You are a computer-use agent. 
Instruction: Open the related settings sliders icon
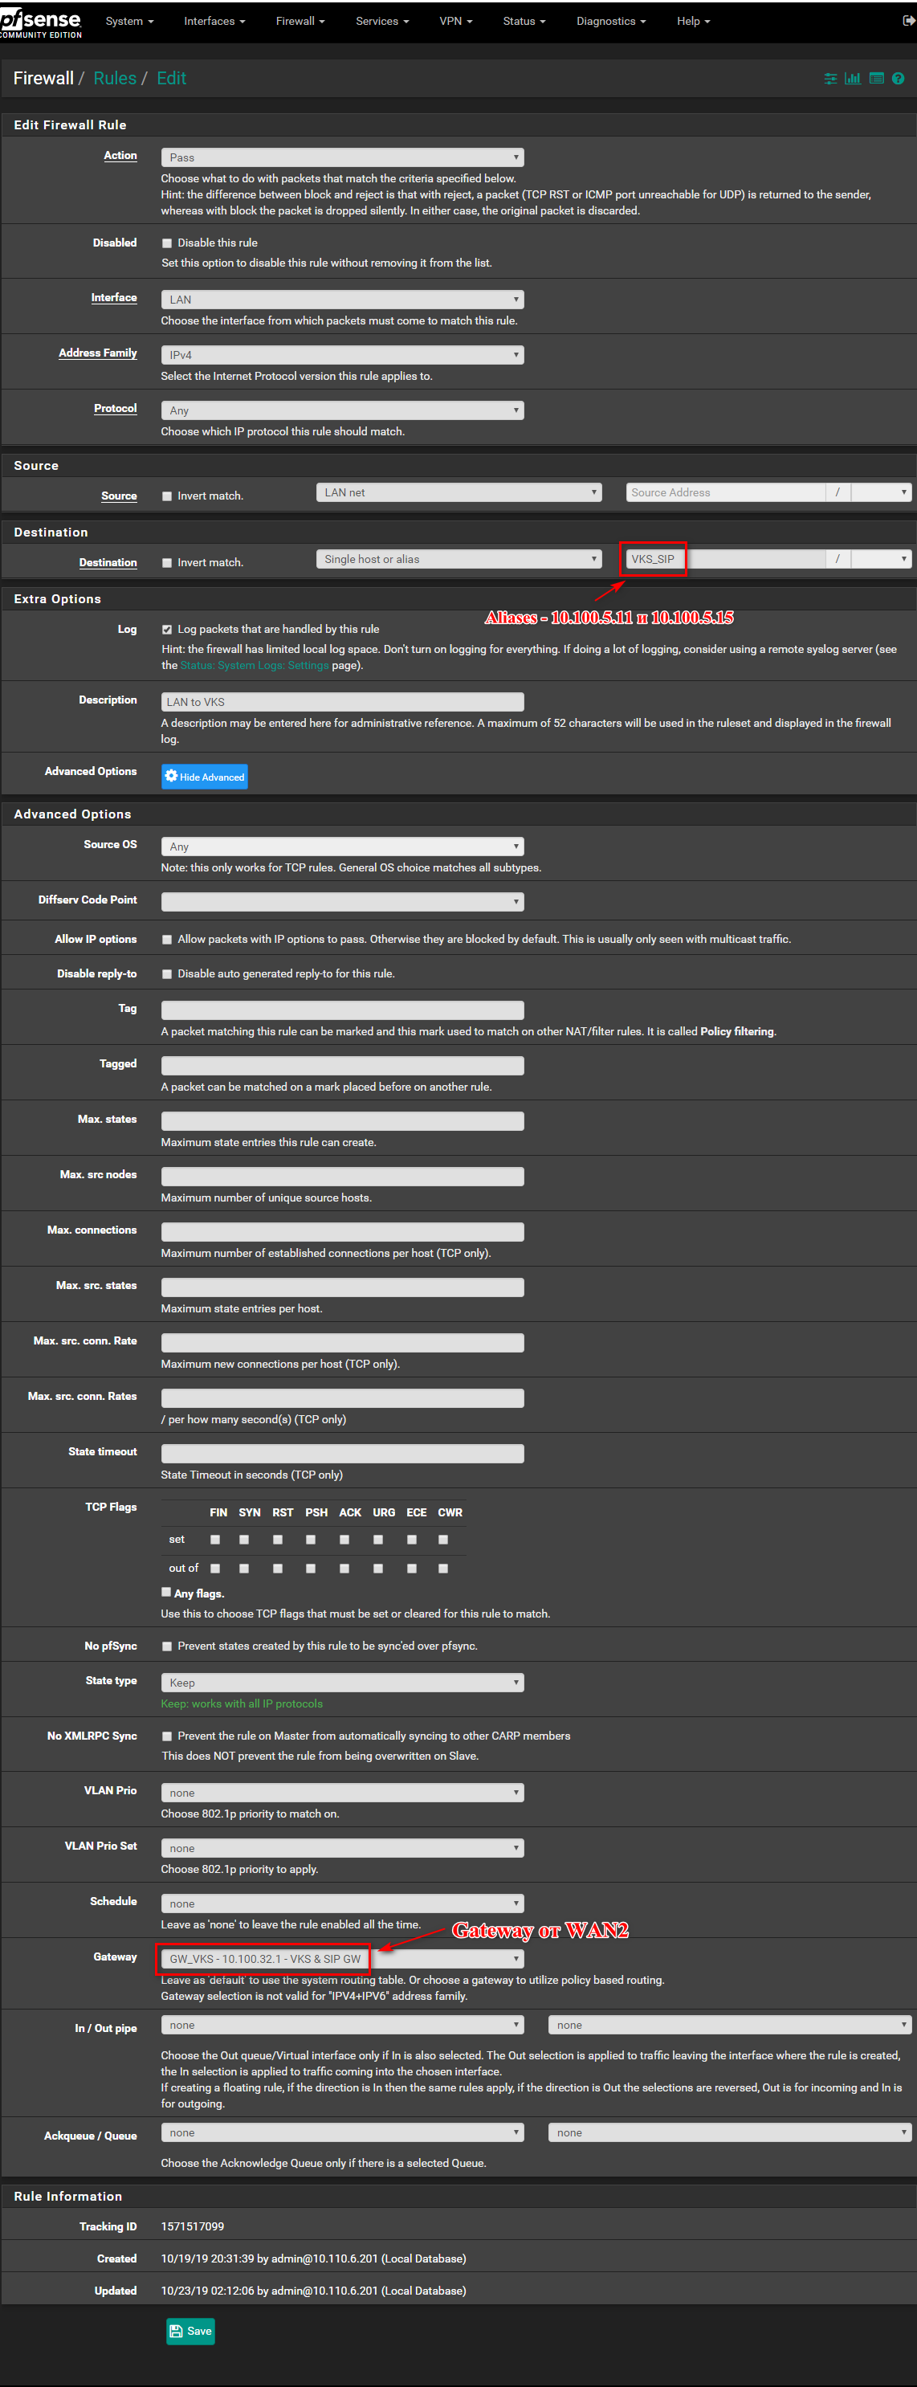pyautogui.click(x=830, y=79)
